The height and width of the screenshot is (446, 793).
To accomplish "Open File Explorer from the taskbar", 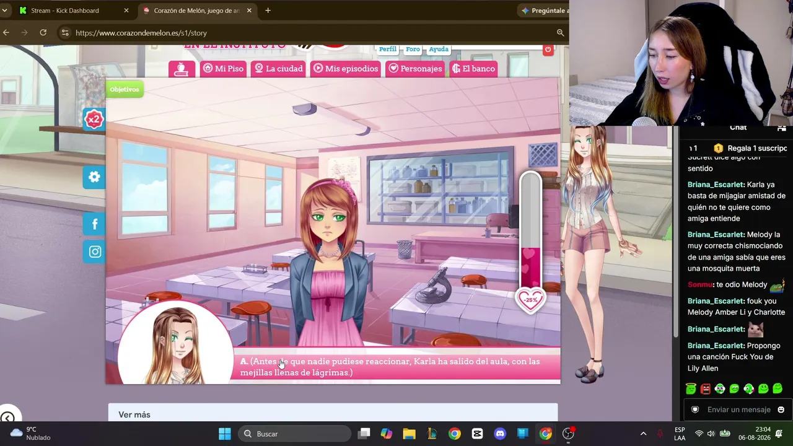I will [x=409, y=434].
